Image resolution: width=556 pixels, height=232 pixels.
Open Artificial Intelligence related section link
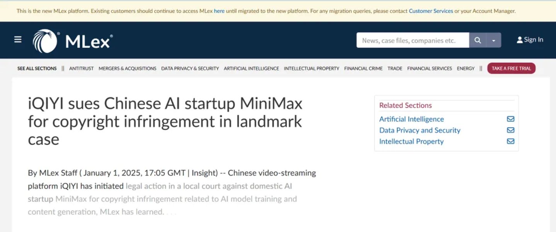click(411, 119)
